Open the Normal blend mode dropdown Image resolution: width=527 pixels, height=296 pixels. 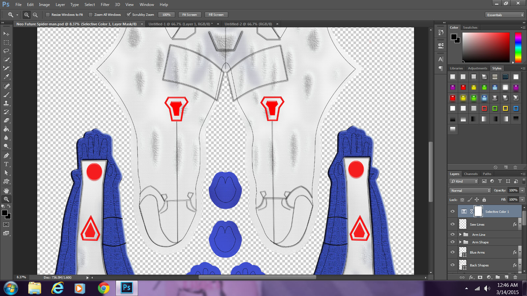pyautogui.click(x=470, y=190)
